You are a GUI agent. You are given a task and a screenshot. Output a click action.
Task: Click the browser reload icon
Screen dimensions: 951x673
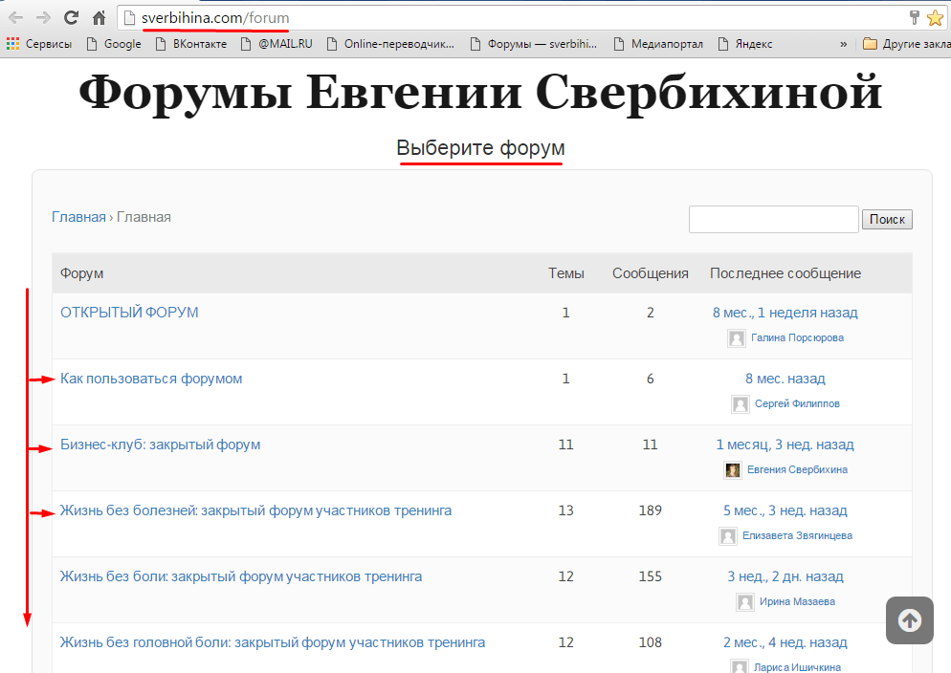tap(70, 17)
